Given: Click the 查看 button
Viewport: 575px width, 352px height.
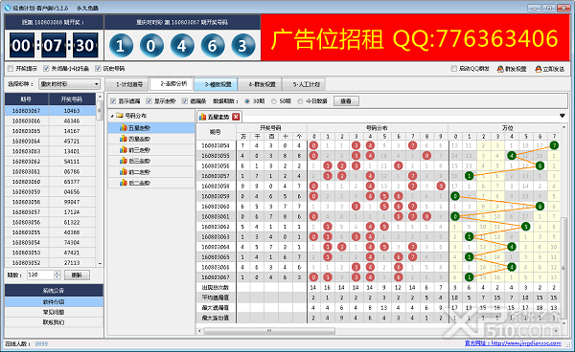Looking at the screenshot, I should click(346, 101).
